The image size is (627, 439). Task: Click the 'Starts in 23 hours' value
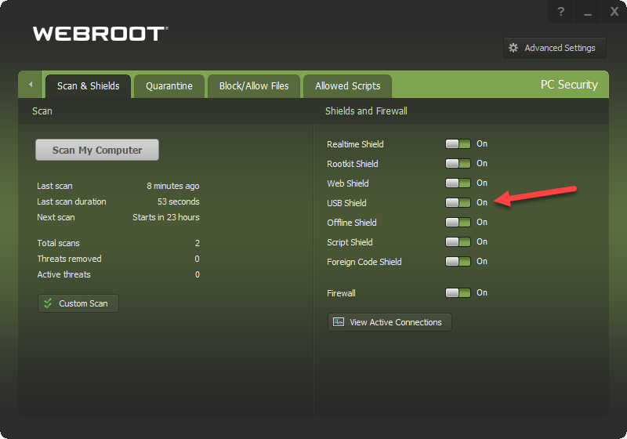(166, 217)
